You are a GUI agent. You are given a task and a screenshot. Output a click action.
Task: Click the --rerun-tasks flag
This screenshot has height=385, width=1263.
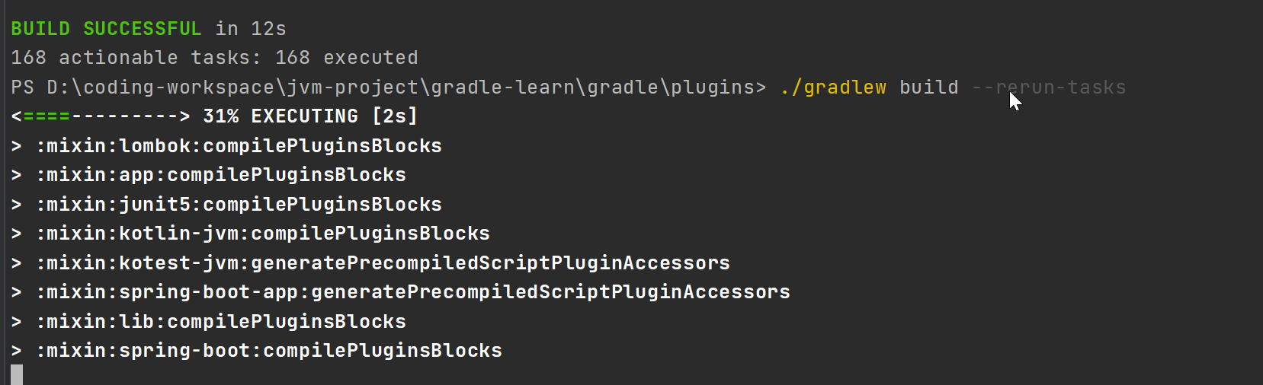tap(1049, 87)
